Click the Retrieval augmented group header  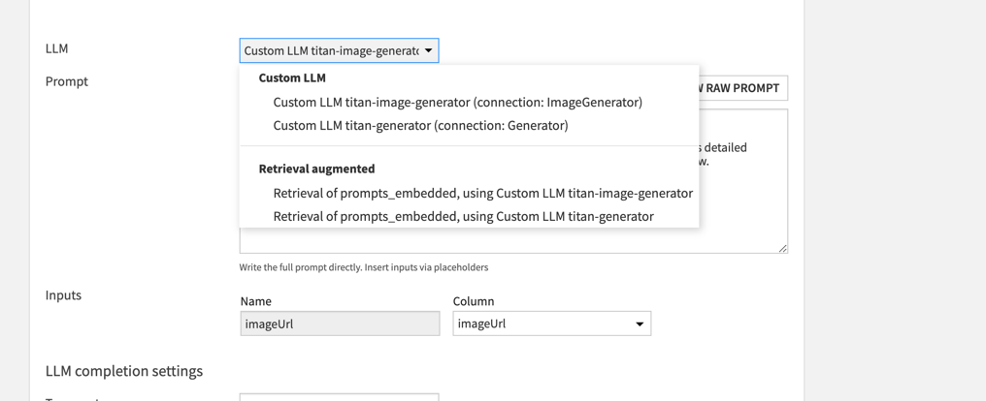316,169
